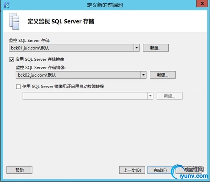Open the disabled mirroring witness dropdown arrow
Image resolution: width=210 pixels, height=182 pixels.
tap(150, 96)
